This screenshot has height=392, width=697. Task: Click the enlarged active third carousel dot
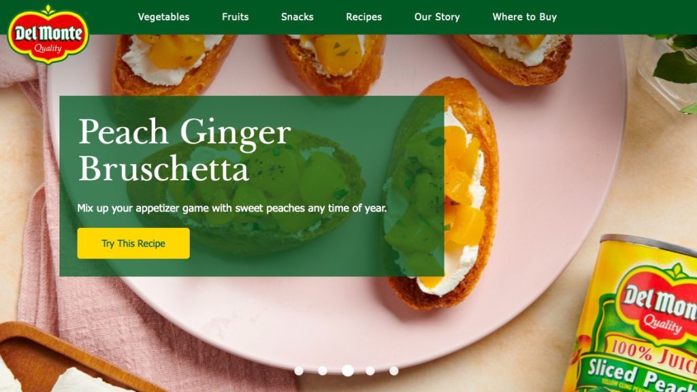coord(348,370)
